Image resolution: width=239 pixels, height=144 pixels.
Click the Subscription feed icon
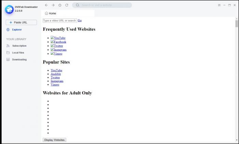coord(8,46)
